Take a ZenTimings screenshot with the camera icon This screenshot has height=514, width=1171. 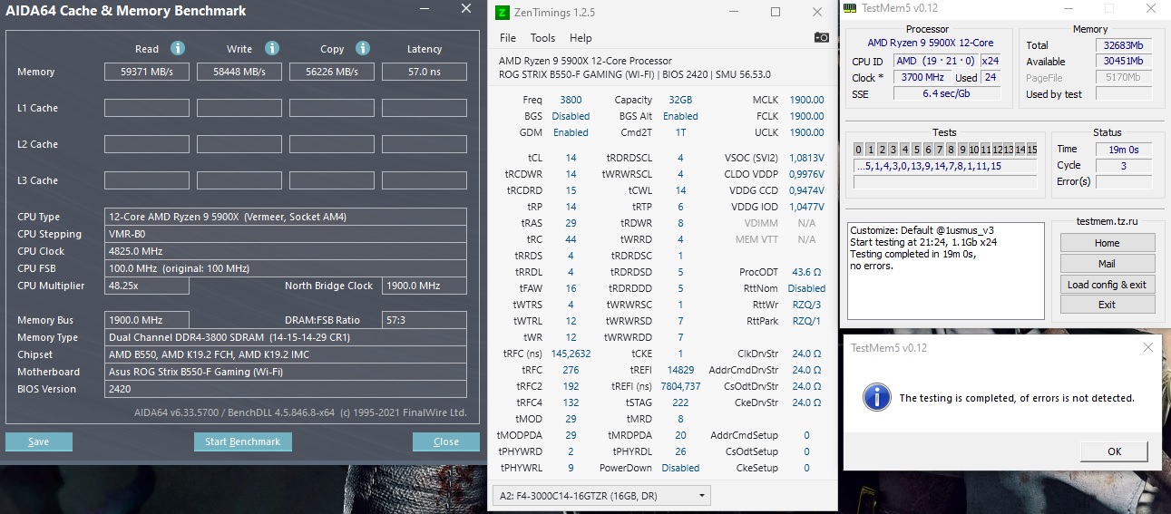tap(821, 37)
